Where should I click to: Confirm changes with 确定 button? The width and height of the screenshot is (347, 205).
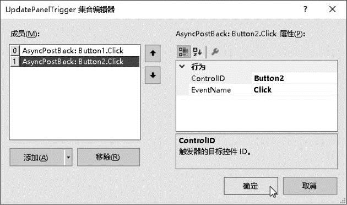[x=251, y=186]
